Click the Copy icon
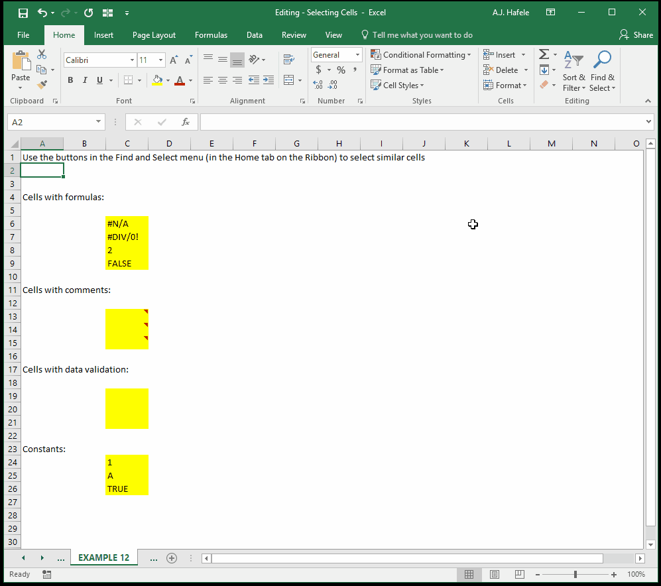Image resolution: width=661 pixels, height=586 pixels. 41,70
